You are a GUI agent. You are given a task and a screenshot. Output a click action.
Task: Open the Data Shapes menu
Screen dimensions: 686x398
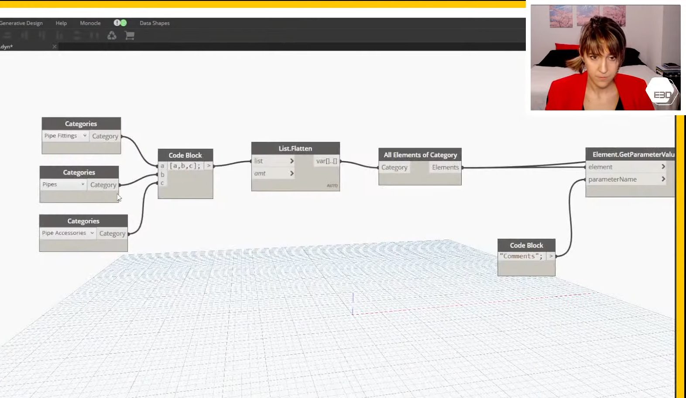pyautogui.click(x=154, y=23)
